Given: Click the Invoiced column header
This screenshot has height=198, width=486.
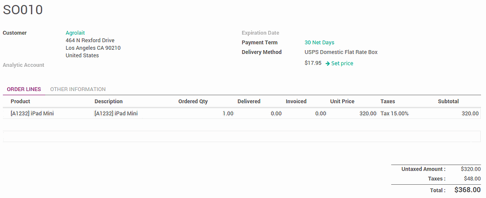Looking at the screenshot, I should coord(296,101).
